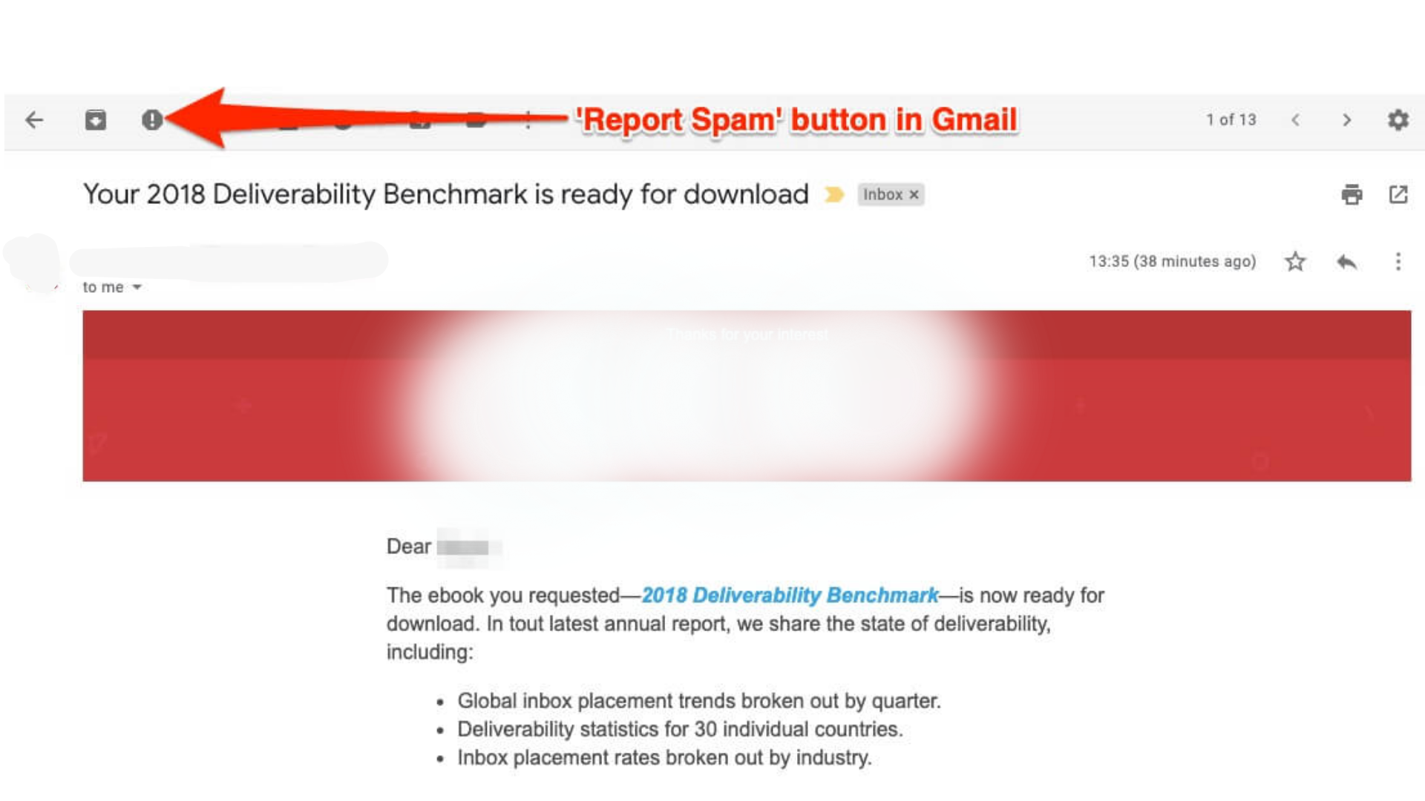Click the Report Spam button
Image resolution: width=1425 pixels, height=801 pixels.
pos(150,119)
